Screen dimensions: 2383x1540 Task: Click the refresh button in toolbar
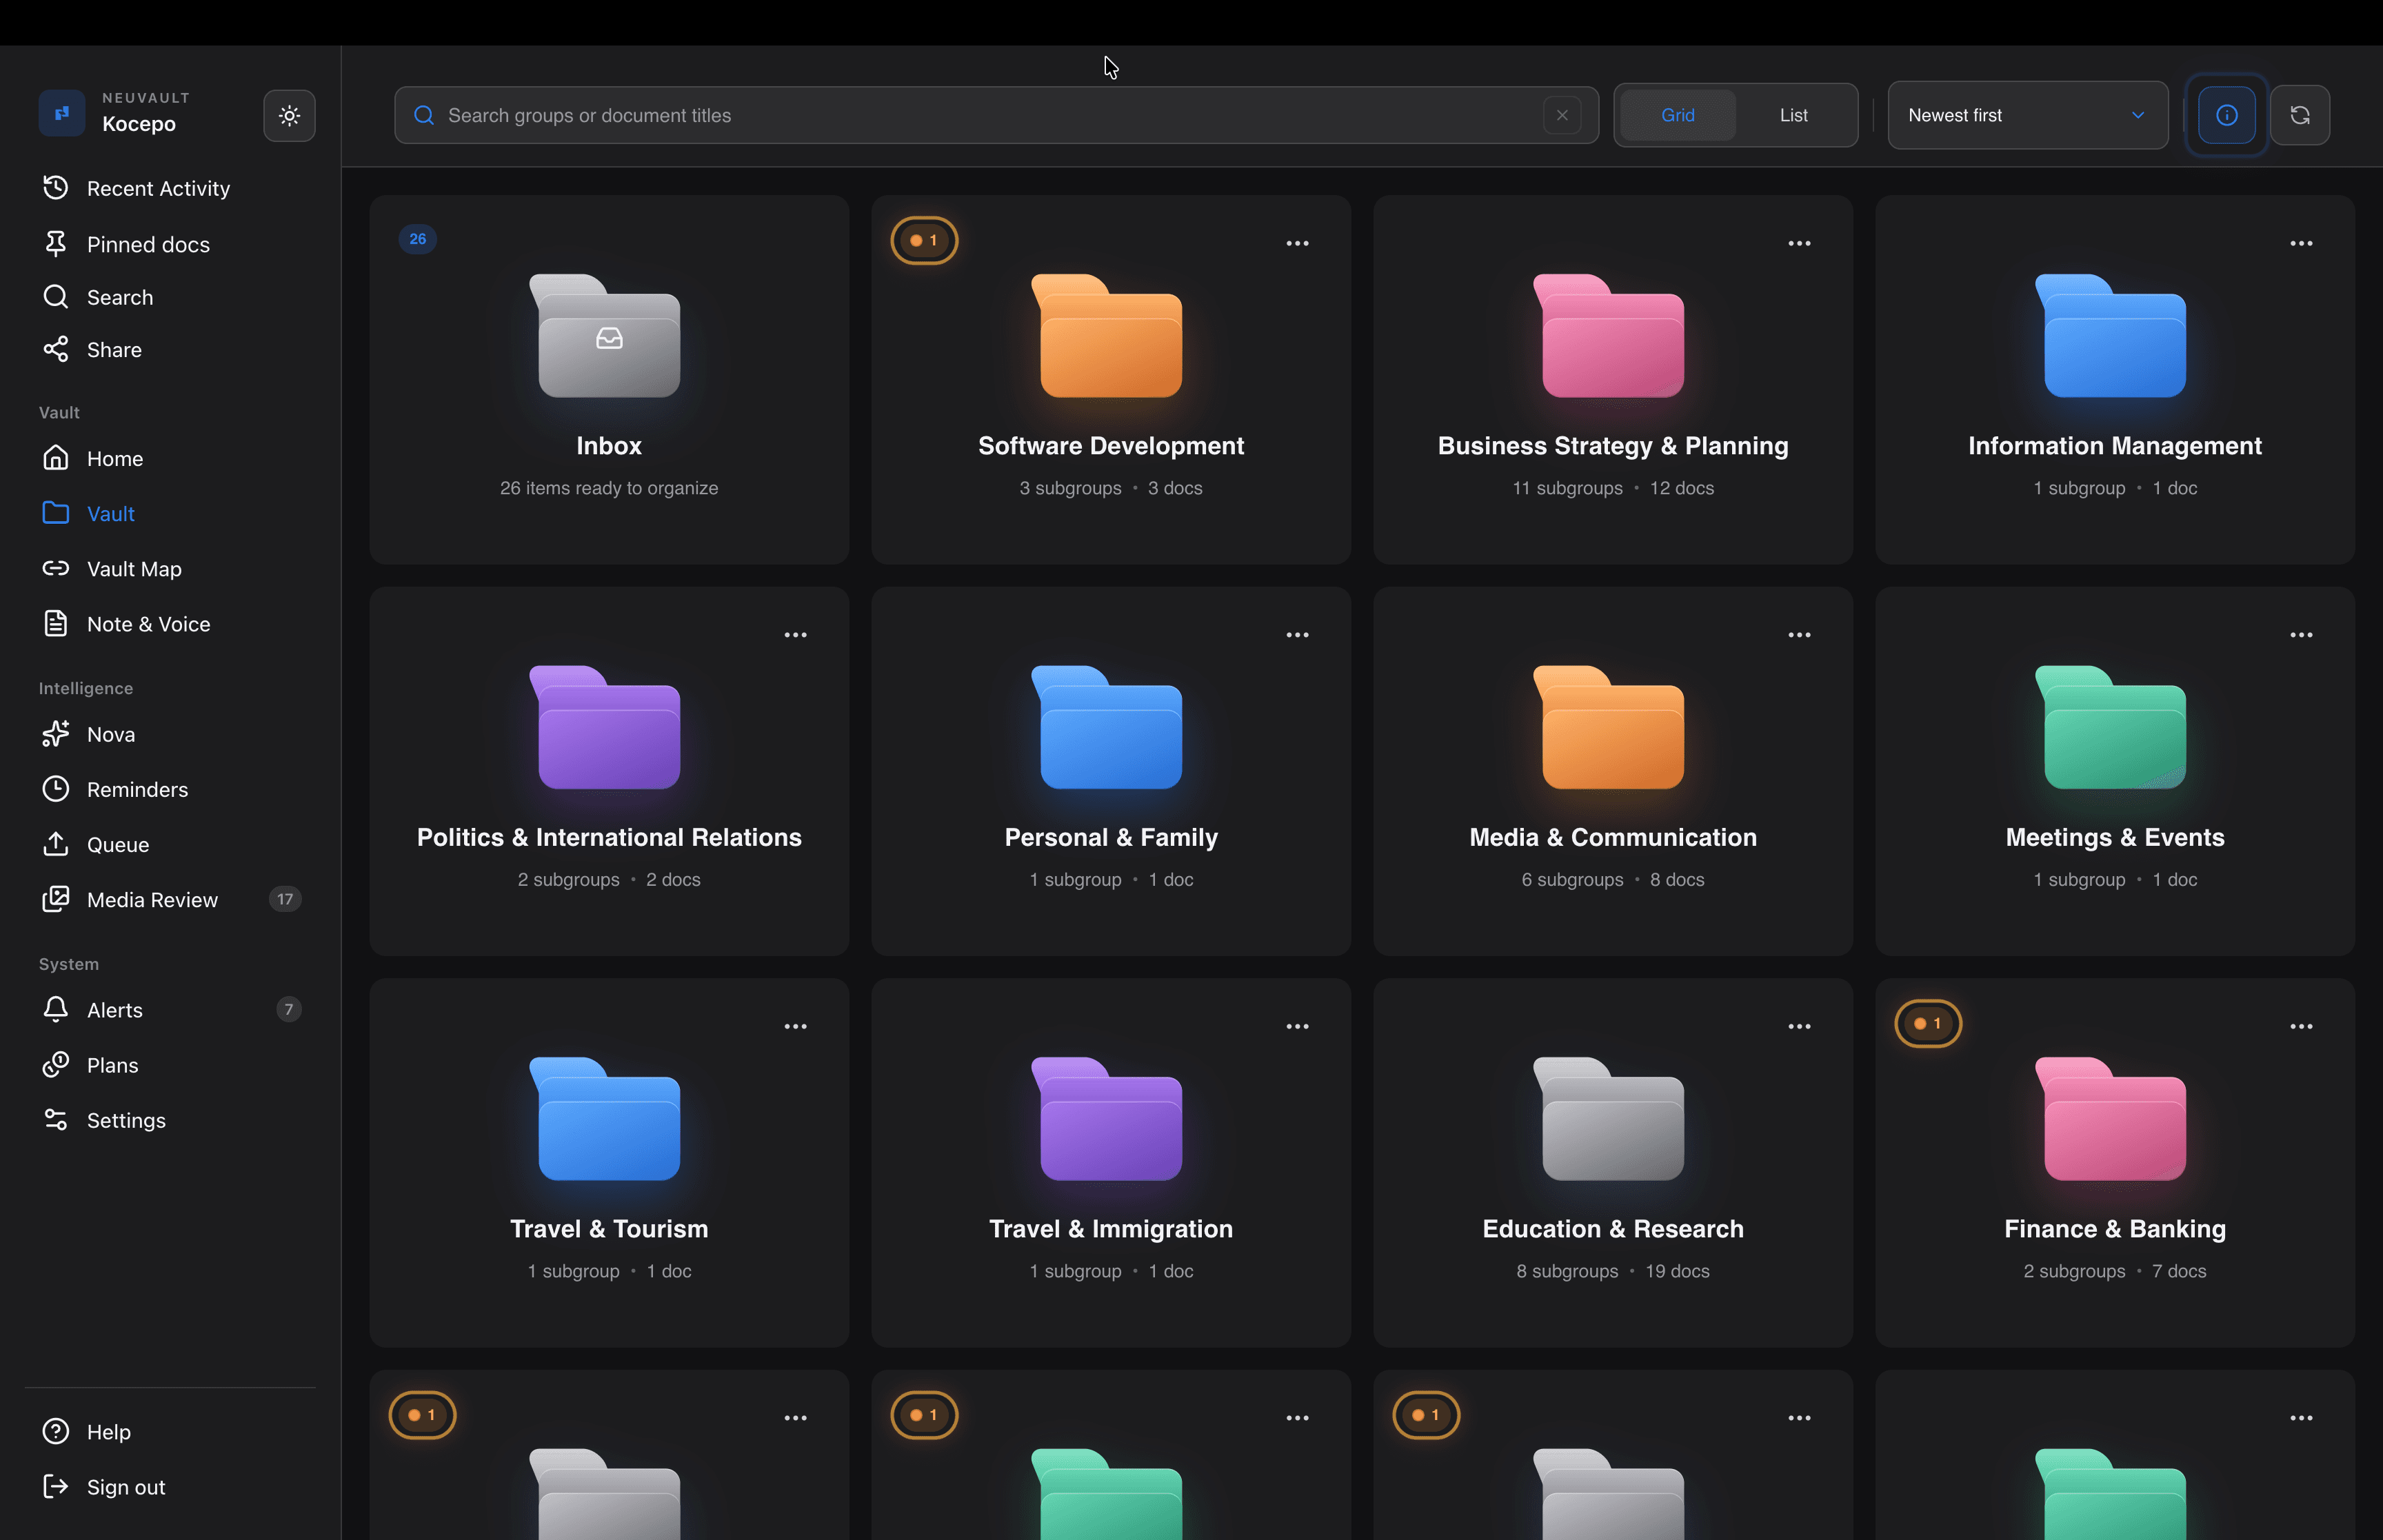coord(2299,115)
